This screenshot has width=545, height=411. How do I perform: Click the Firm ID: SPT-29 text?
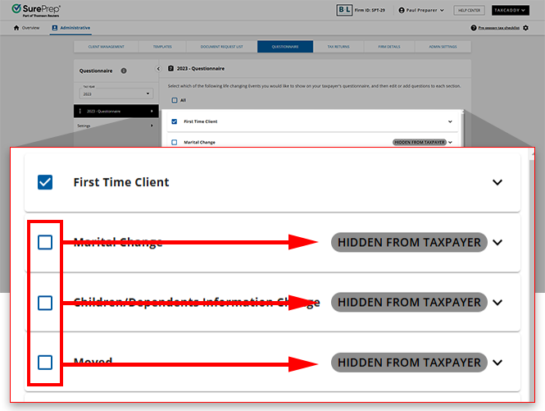tap(370, 11)
